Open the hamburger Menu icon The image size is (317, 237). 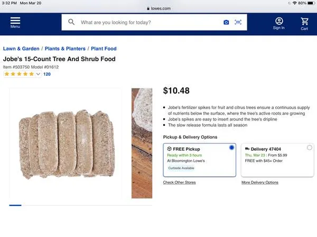[15, 22]
